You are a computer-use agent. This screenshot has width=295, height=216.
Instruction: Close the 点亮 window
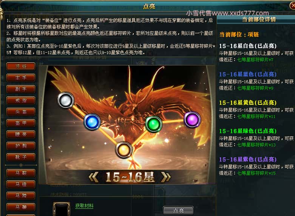(x=292, y=6)
